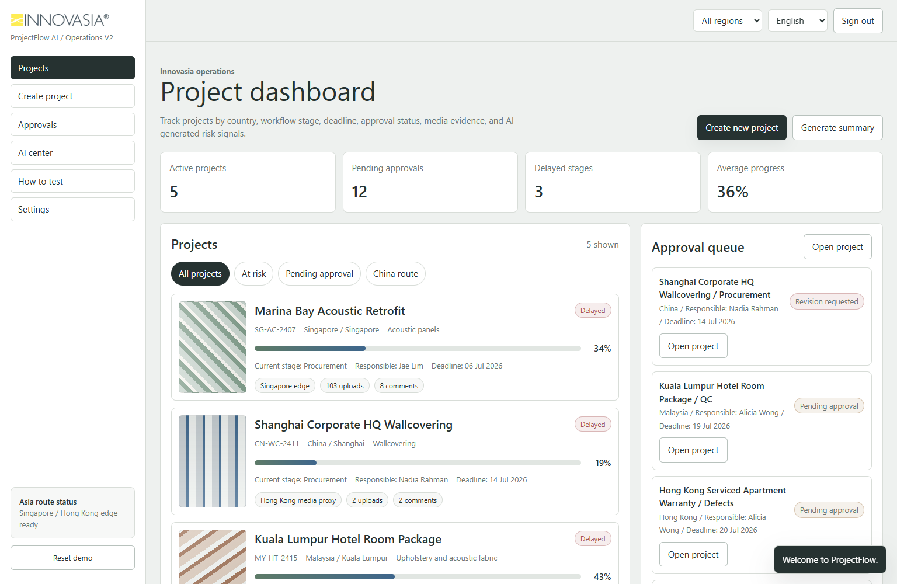Open project for Shanghai Wallcovering Procurement approval
Viewport: 897px width, 584px height.
click(x=693, y=346)
